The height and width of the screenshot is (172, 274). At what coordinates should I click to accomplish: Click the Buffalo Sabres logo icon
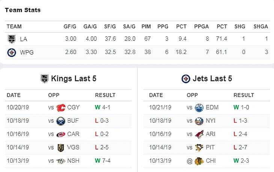[x=61, y=121]
